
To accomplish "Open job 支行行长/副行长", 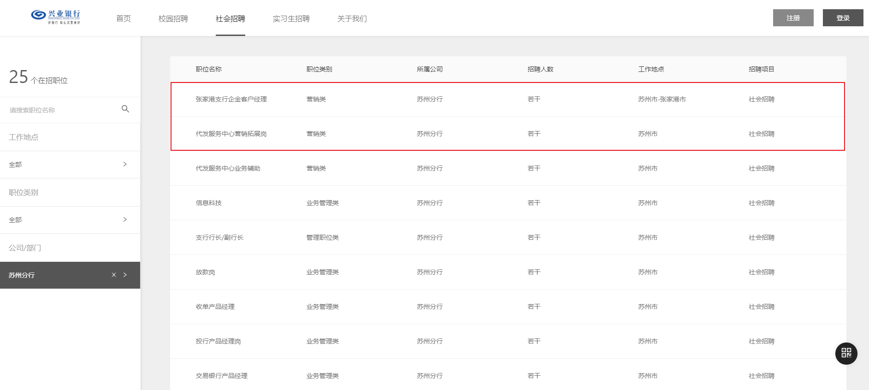I will 219,237.
